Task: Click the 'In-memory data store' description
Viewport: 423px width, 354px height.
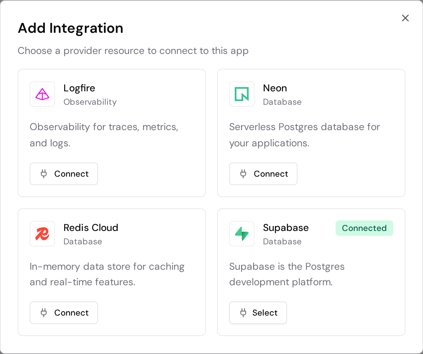Action: pos(107,274)
